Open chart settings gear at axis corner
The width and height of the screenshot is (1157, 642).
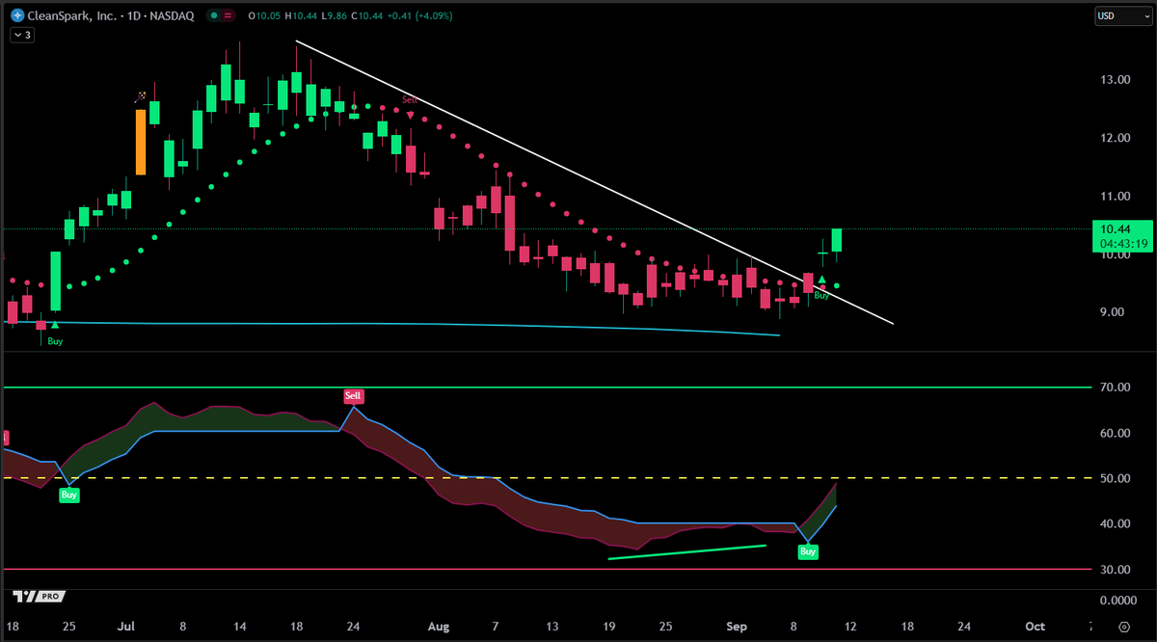(x=1123, y=627)
